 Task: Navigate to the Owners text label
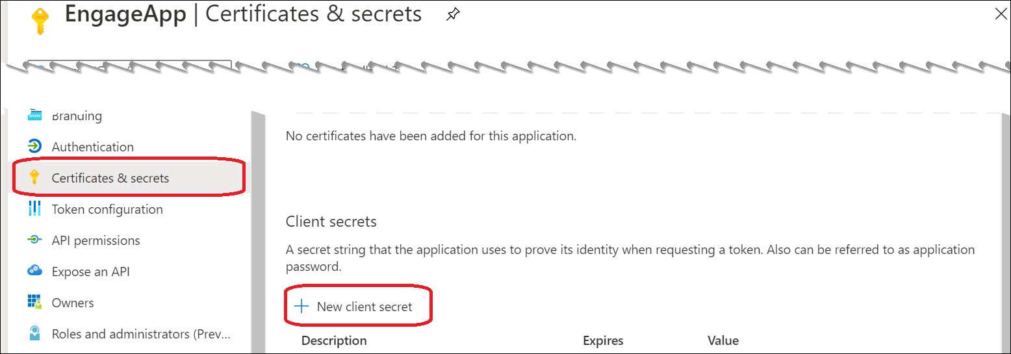coord(73,303)
